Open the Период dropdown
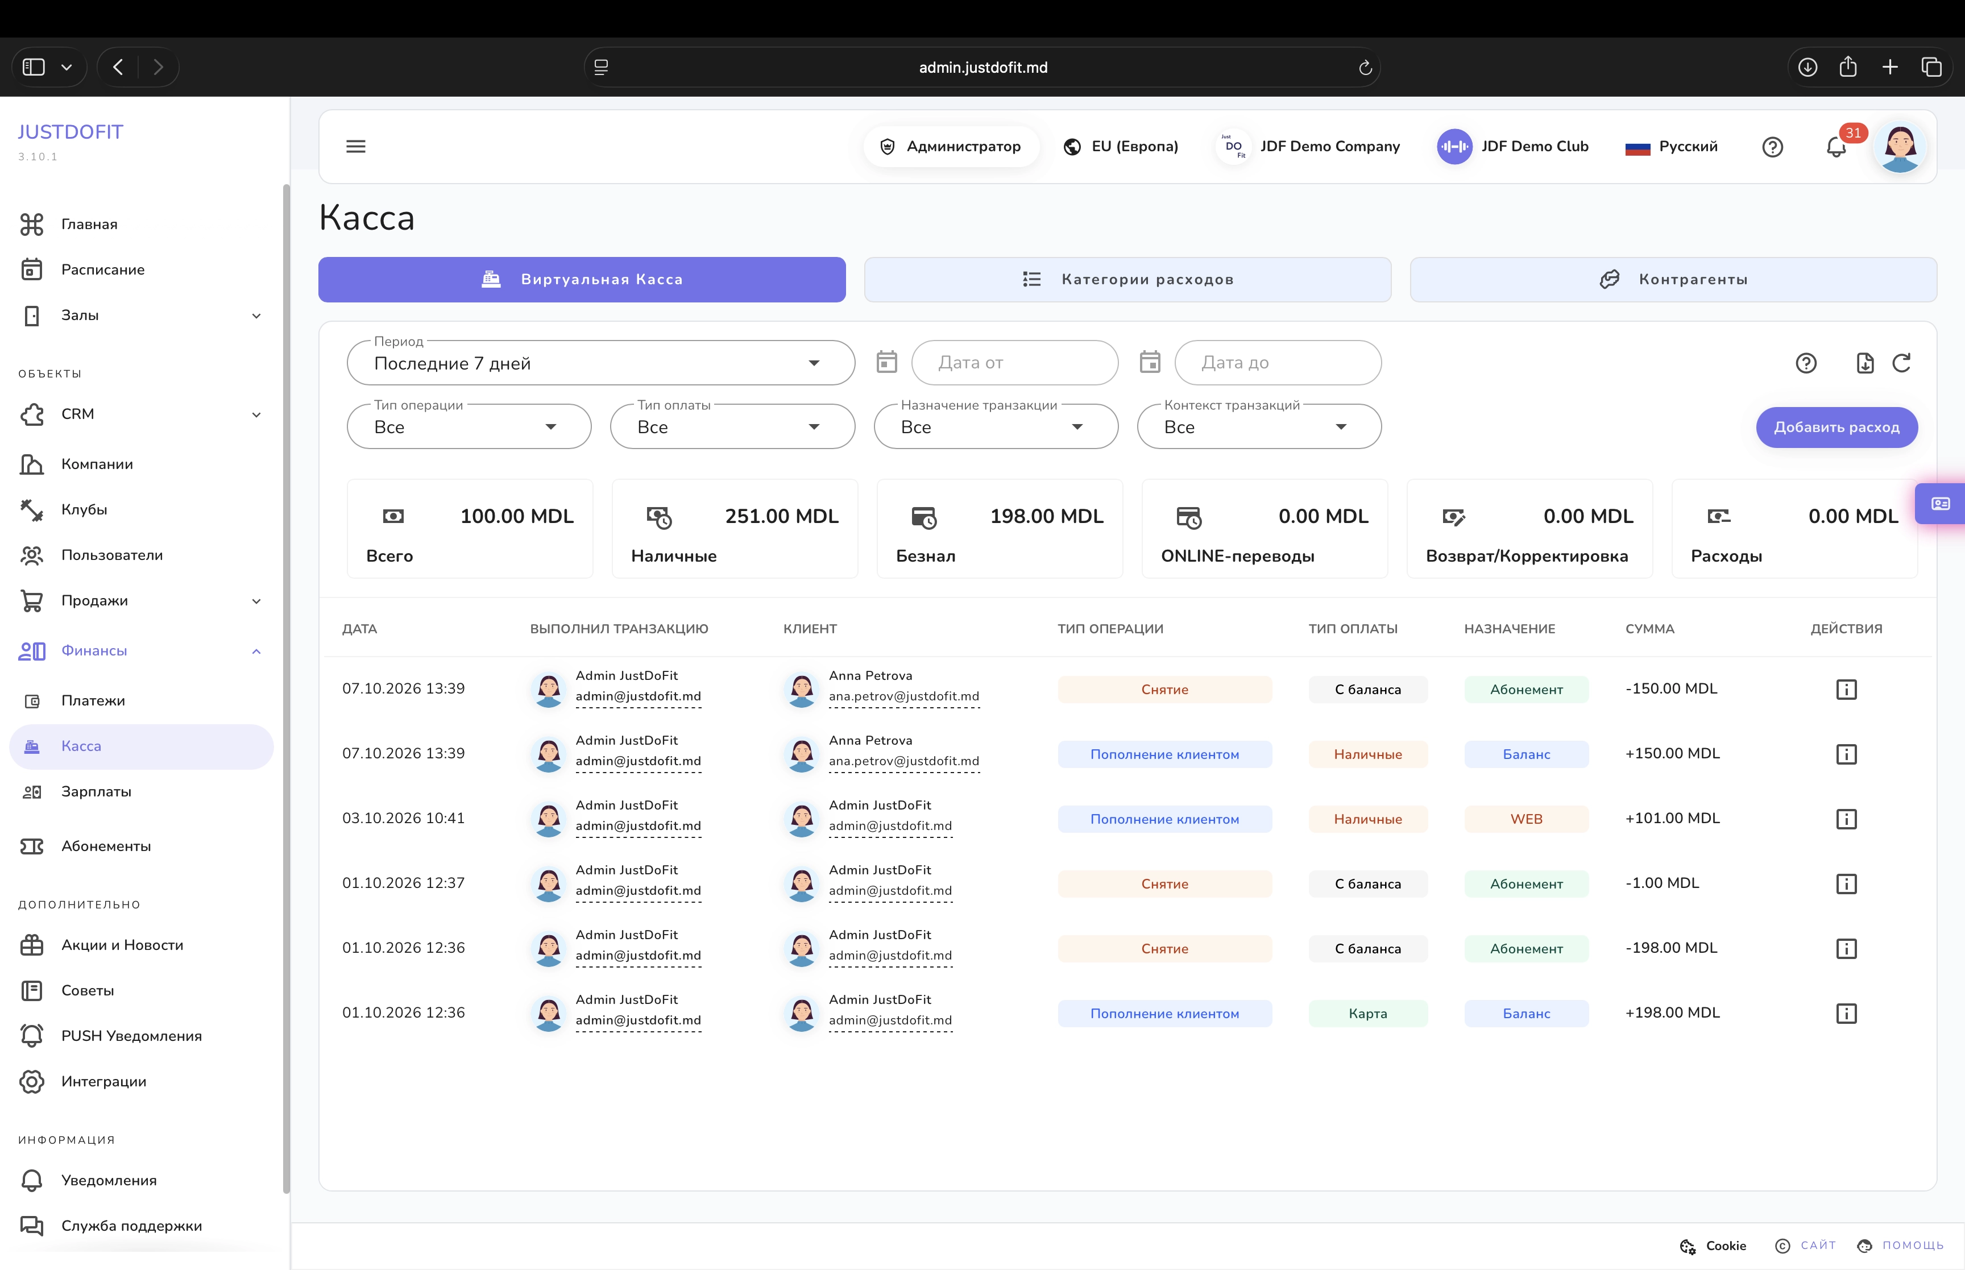 click(600, 363)
